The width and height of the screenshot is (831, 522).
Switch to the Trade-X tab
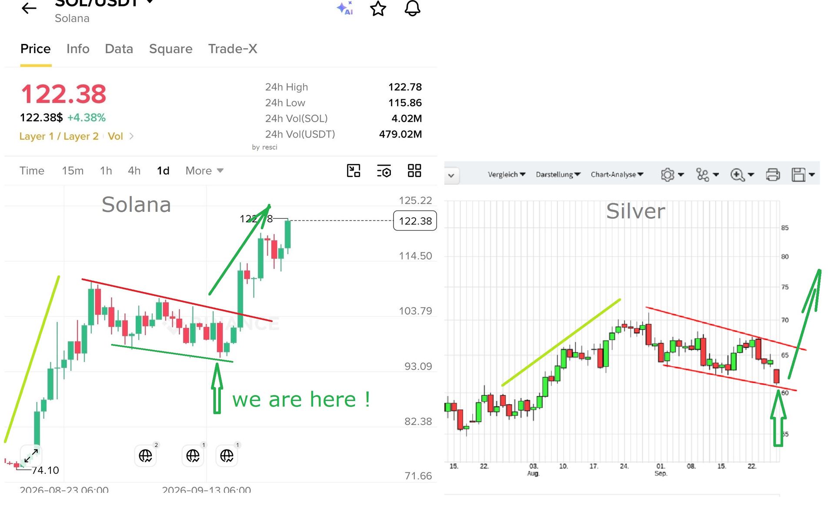point(233,49)
